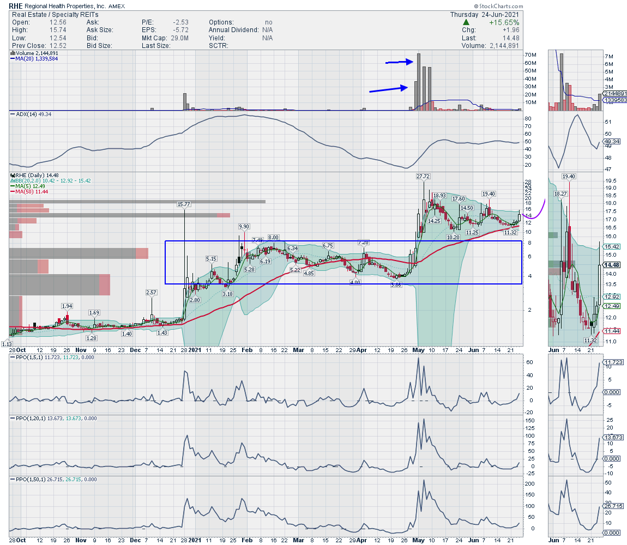The image size is (627, 545).
Task: Click the MA(5) 12.49 legend entry
Action: click(x=28, y=186)
